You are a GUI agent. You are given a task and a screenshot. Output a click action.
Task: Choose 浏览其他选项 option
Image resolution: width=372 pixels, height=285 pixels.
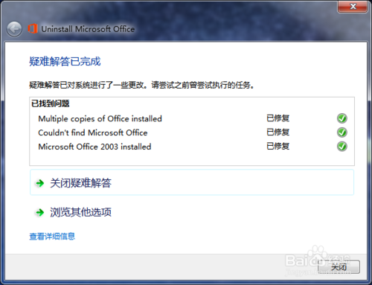click(x=192, y=212)
